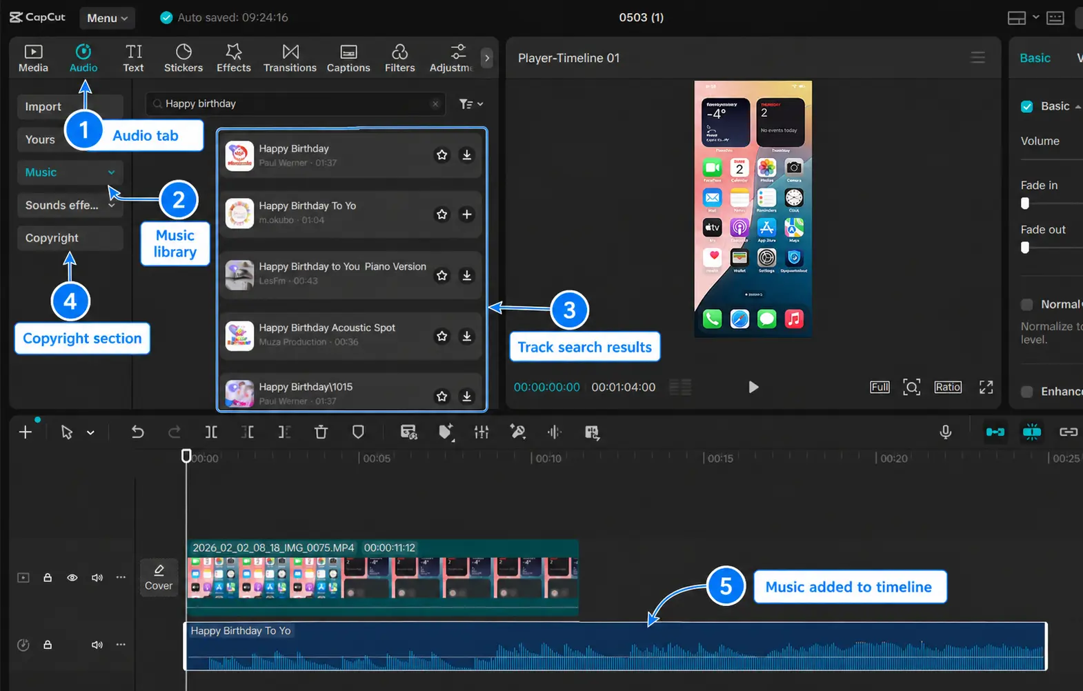Screen dimensions: 1083x691
Task: Choose the Select pointer tool
Action: (67, 432)
